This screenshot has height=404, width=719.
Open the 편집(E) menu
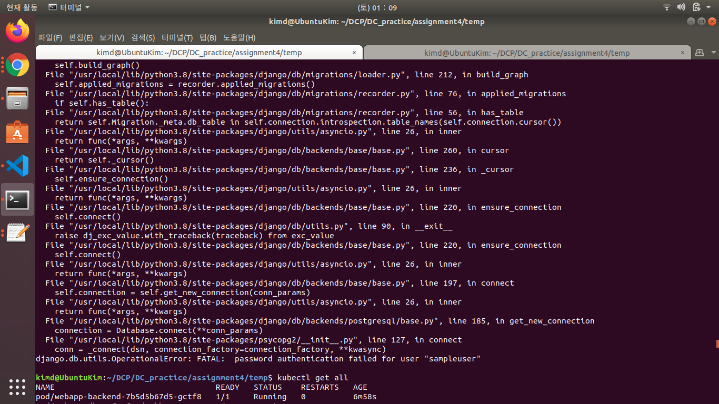(x=81, y=38)
